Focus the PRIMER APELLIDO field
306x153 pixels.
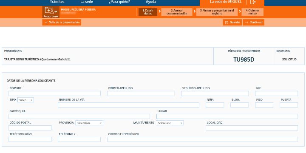[141, 93]
